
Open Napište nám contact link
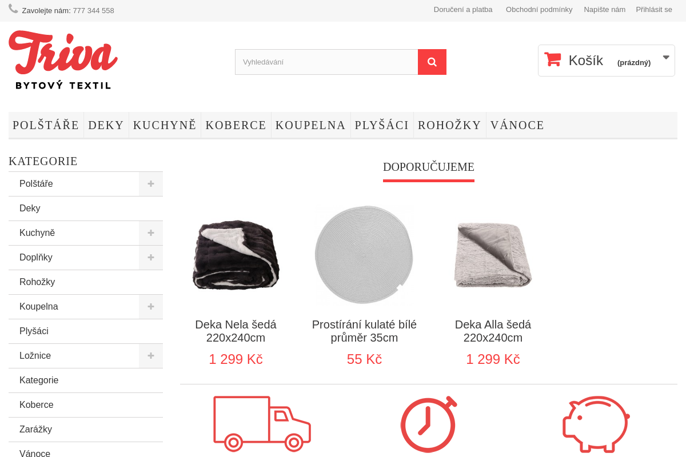point(604,10)
